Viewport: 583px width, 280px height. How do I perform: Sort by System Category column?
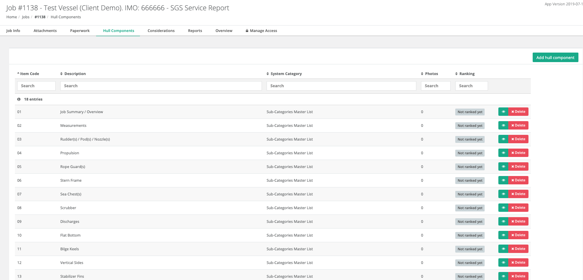pos(286,74)
